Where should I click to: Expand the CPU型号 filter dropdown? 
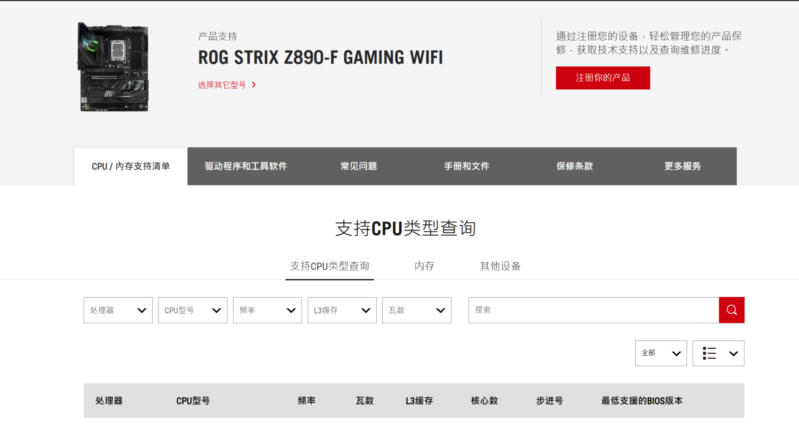193,310
